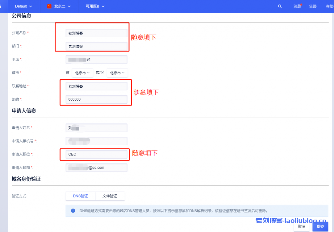Screen dimensions: 334x232
Task: Focus the 申请人邮箱 email input field
Action: [x=96, y=167]
